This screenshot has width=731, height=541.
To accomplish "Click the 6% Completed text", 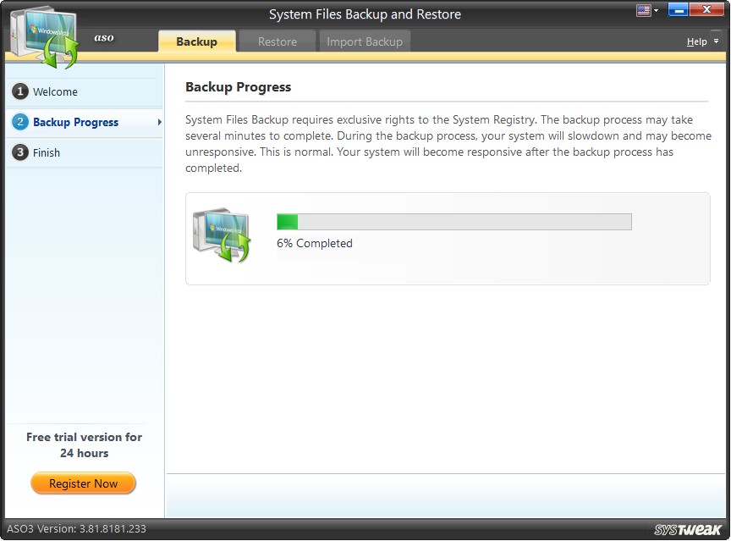I will (315, 243).
